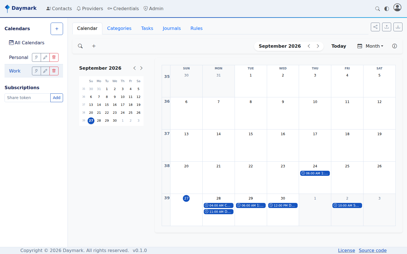Image resolution: width=407 pixels, height=254 pixels.
Task: Click Add for subscription share token
Action: click(x=57, y=98)
